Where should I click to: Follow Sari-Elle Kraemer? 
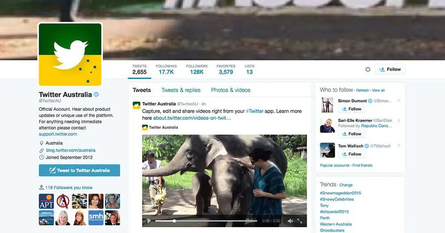coord(352,134)
